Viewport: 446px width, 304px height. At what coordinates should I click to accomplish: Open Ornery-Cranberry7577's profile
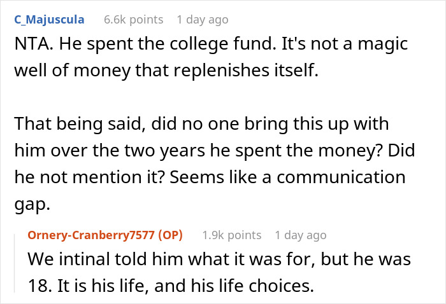point(93,235)
